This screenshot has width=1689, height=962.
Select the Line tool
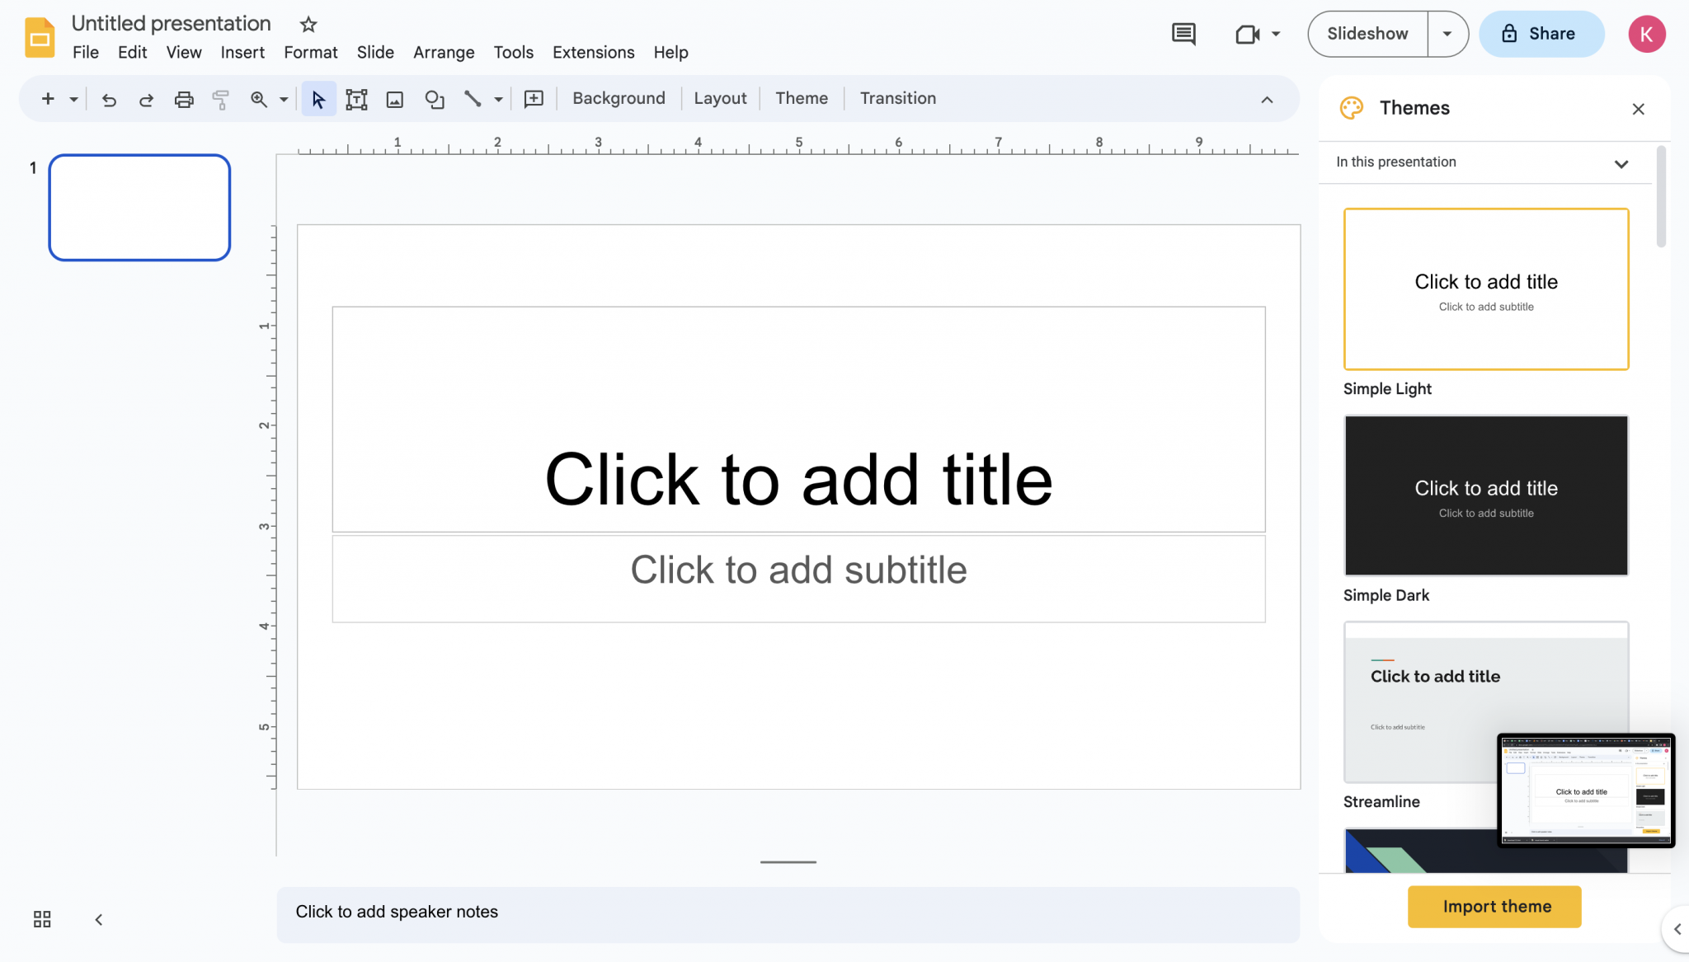(x=473, y=98)
